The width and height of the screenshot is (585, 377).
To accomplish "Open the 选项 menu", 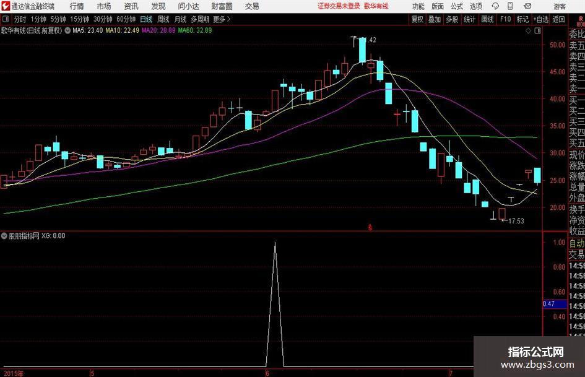I will point(475,6).
